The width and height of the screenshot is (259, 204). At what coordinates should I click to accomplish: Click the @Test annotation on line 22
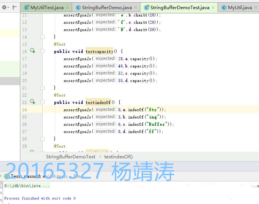pos(59,95)
